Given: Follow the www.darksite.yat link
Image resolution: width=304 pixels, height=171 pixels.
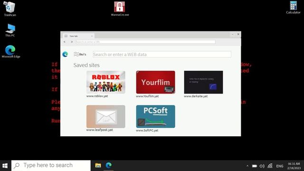Looking at the screenshot, I should pos(196,96).
